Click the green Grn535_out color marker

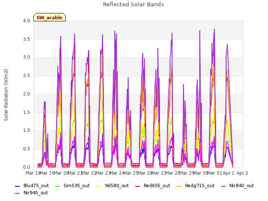(x=58, y=186)
